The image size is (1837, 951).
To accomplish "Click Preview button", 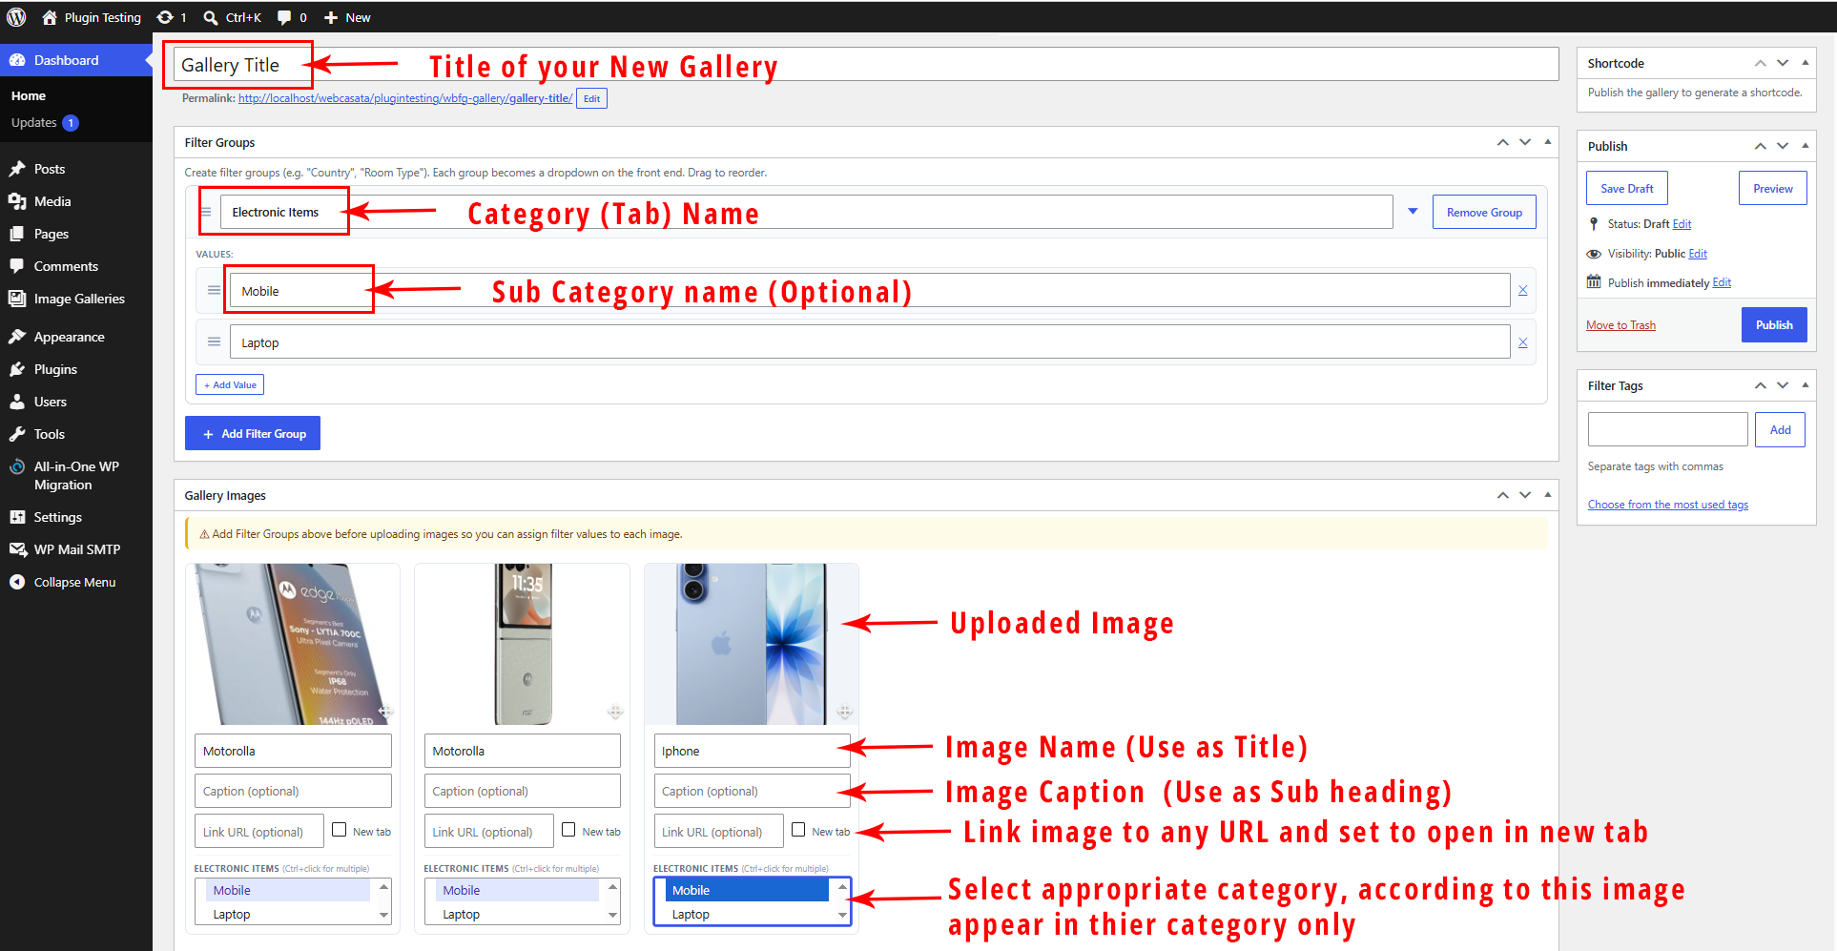I will [1773, 188].
